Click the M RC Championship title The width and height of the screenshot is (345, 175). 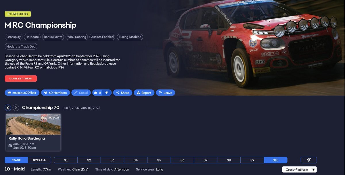pyautogui.click(x=41, y=25)
